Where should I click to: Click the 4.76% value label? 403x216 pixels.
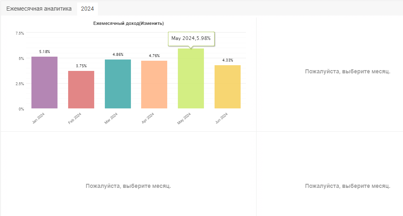click(154, 56)
